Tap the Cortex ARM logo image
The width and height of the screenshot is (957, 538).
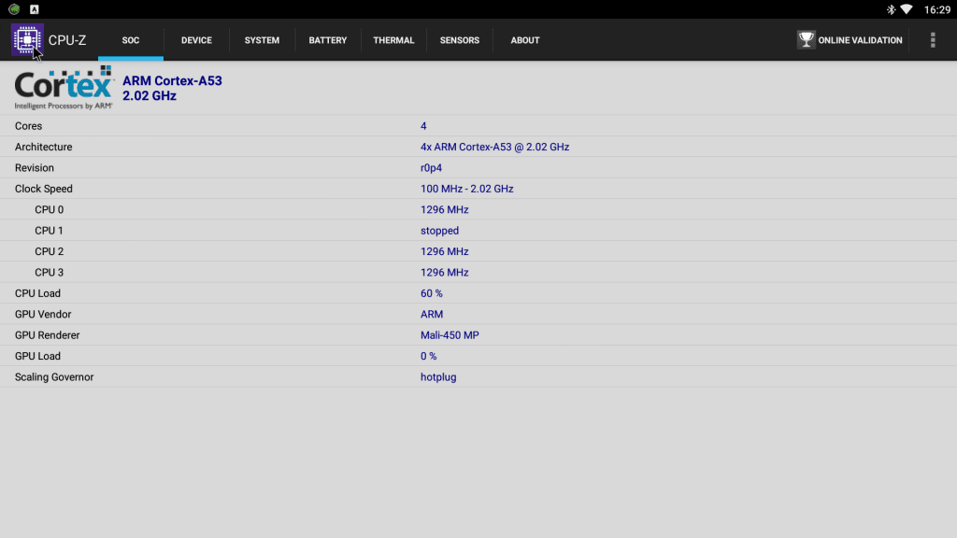coord(64,88)
